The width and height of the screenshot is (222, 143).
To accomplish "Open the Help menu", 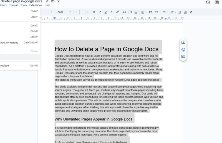I will click(x=47, y=5).
